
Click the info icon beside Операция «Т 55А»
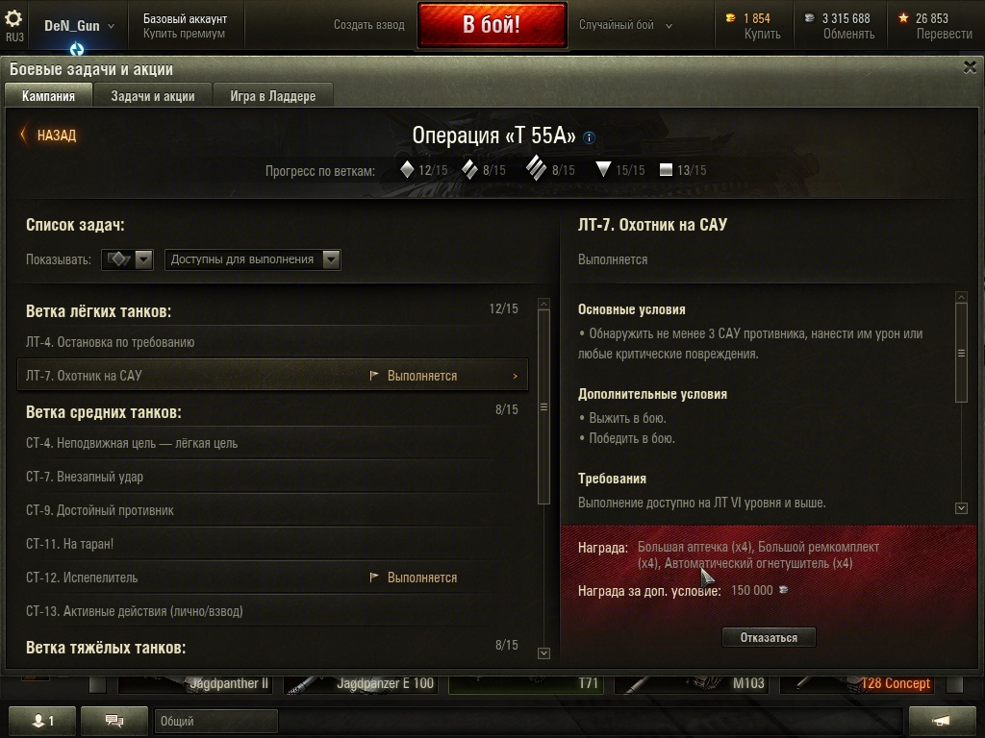pyautogui.click(x=589, y=137)
